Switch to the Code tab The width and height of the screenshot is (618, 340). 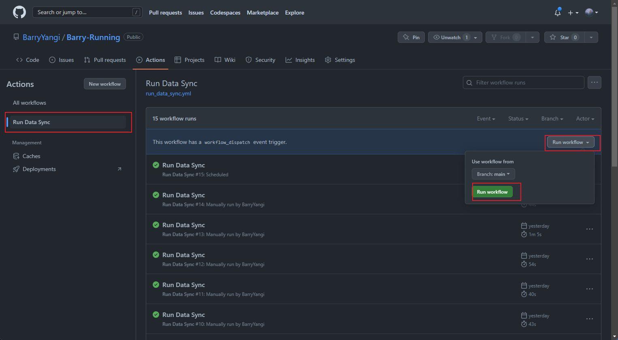click(28, 60)
